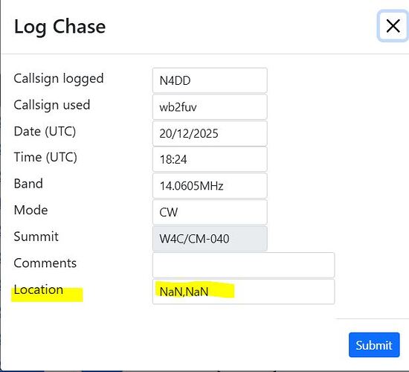This screenshot has height=372, width=409.
Task: Select the Time (UTC) label
Action: pyautogui.click(x=45, y=158)
